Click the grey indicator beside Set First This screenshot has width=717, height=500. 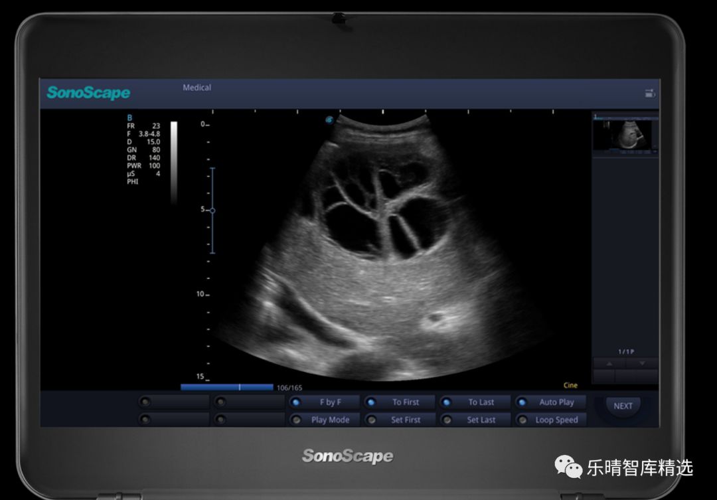click(372, 420)
